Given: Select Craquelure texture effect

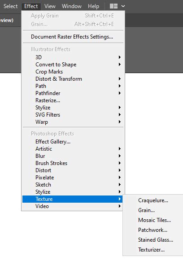Looking at the screenshot, I should [153, 200].
